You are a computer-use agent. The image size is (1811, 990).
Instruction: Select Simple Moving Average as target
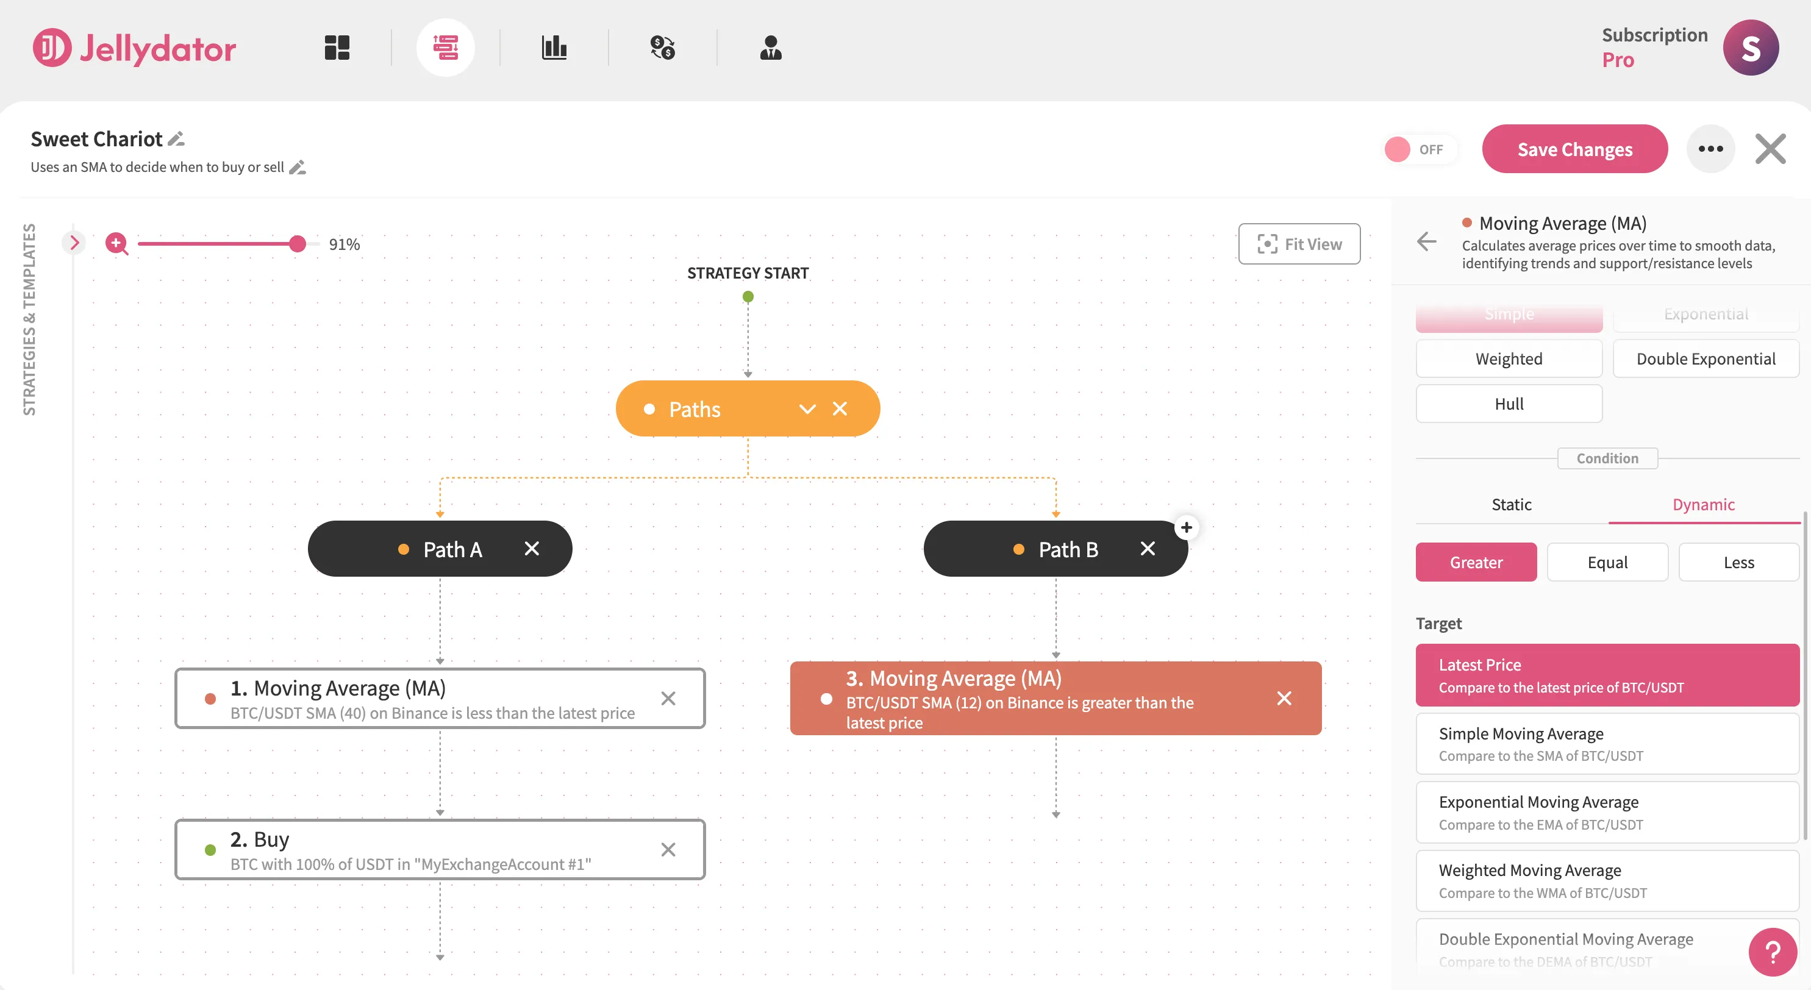[1607, 743]
